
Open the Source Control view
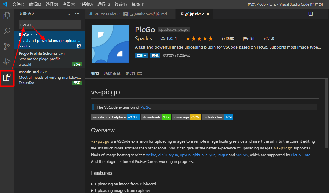point(7,46)
